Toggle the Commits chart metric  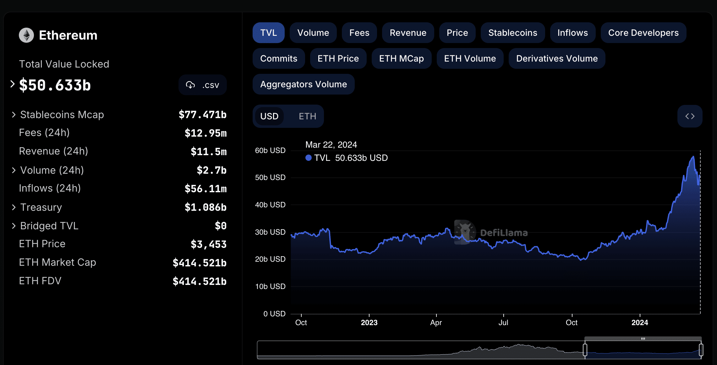coord(279,58)
